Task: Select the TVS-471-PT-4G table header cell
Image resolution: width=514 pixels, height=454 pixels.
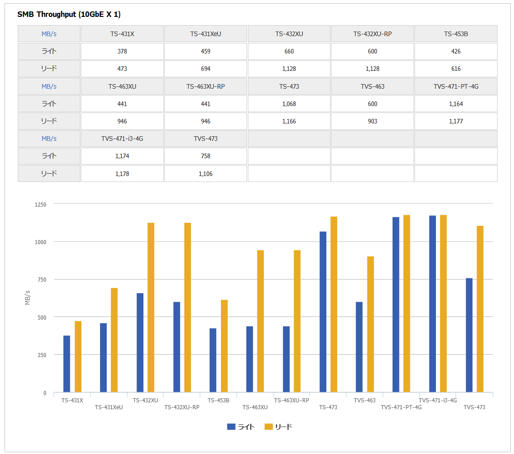Action: point(456,86)
